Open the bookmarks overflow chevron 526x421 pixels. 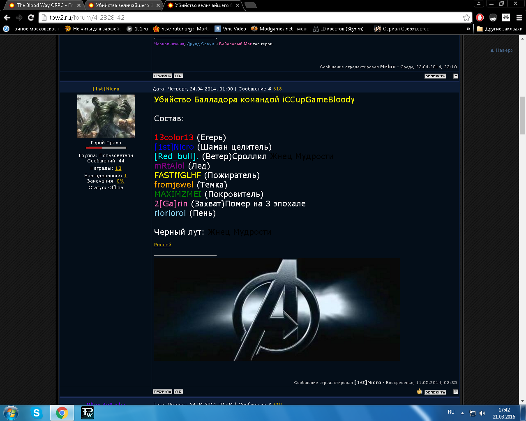point(468,29)
